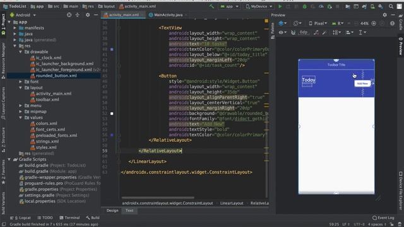Expand the manifests folder
The width and height of the screenshot is (404, 227).
pyautogui.click(x=15, y=28)
